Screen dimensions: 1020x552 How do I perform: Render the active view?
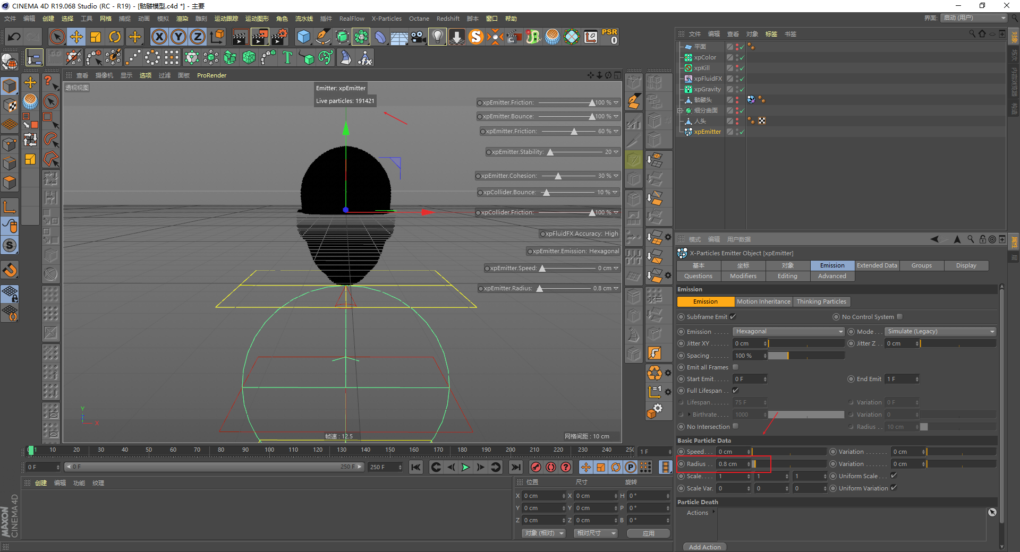(x=240, y=37)
